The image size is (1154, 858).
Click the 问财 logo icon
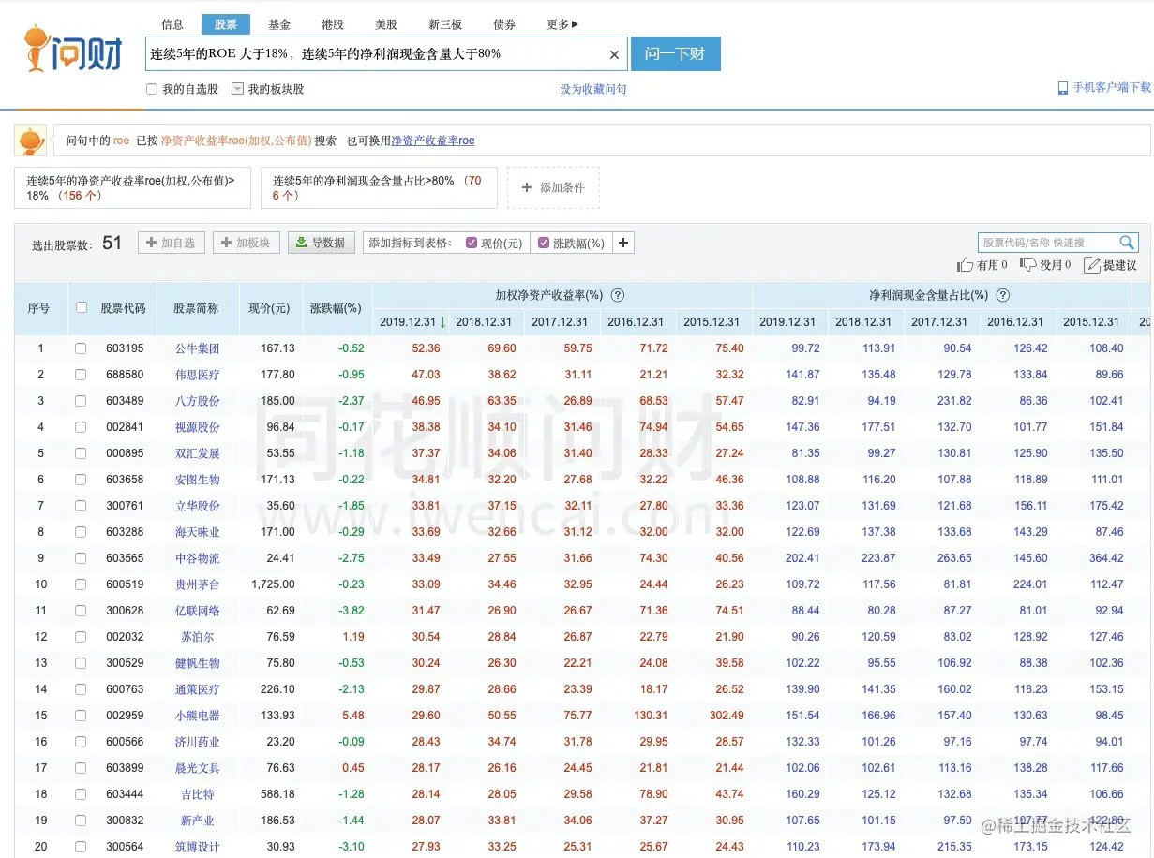point(73,50)
